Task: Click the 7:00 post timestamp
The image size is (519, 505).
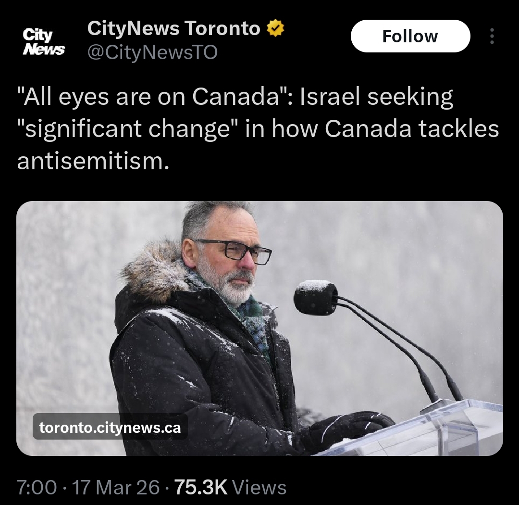Action: tap(37, 487)
